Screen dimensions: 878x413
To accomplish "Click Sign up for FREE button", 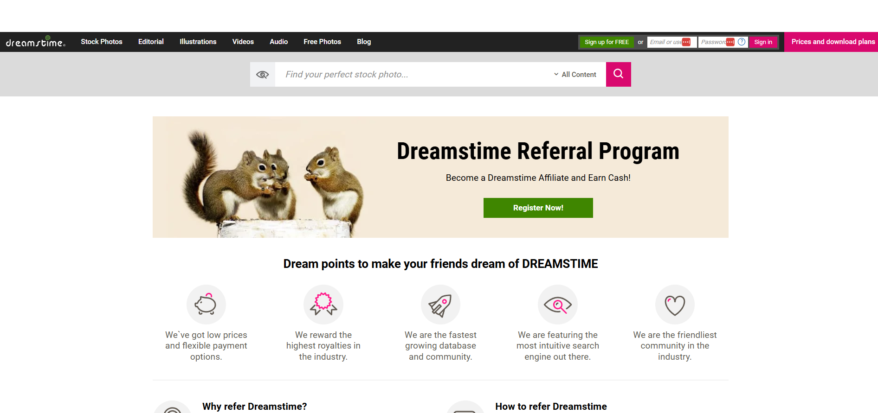I will 607,42.
